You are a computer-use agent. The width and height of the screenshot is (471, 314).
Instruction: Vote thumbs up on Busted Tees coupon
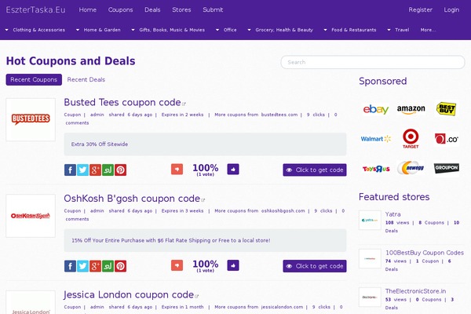[x=233, y=170]
